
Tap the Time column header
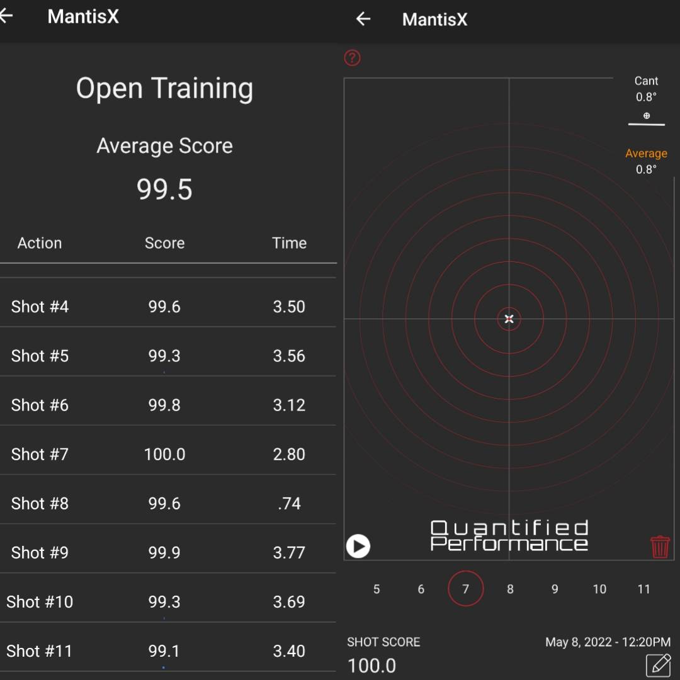[x=289, y=243]
